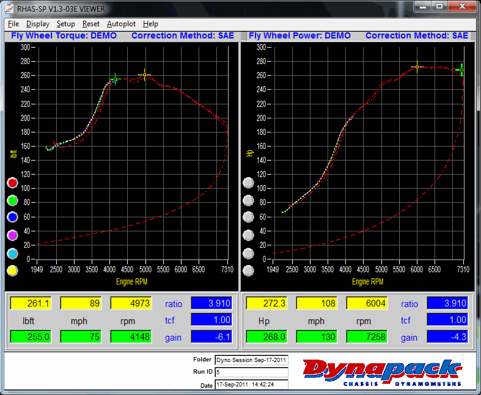Click the red run selector circle
The height and width of the screenshot is (395, 481).
[x=13, y=183]
